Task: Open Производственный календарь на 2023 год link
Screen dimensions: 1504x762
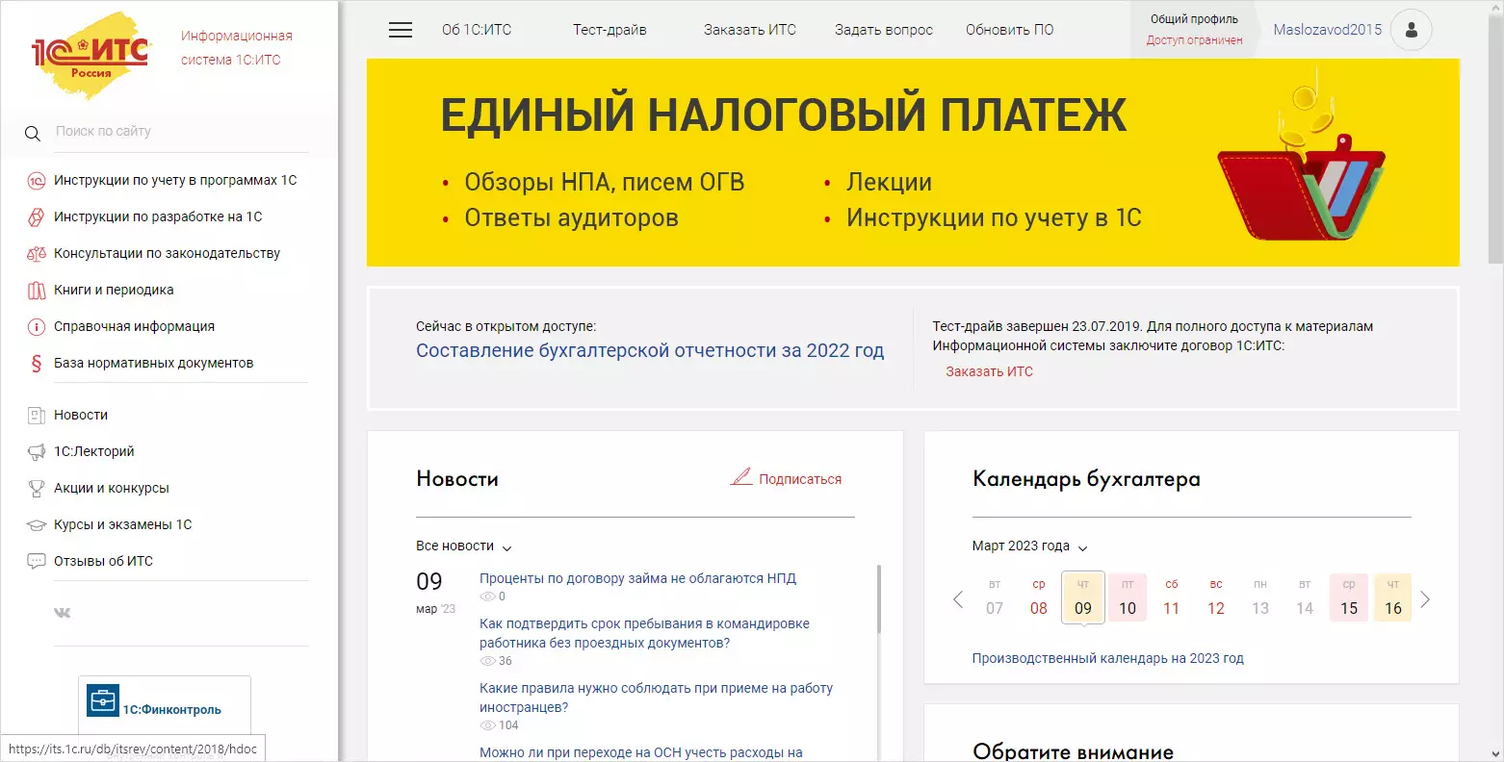Action: (1108, 659)
